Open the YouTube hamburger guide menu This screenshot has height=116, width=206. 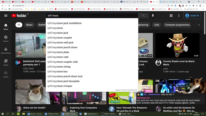pyautogui.click(x=6, y=16)
